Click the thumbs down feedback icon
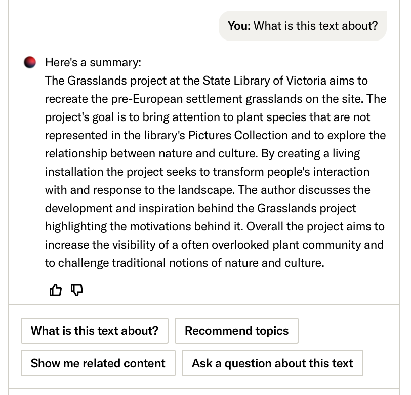Image resolution: width=411 pixels, height=395 pixels. click(76, 290)
